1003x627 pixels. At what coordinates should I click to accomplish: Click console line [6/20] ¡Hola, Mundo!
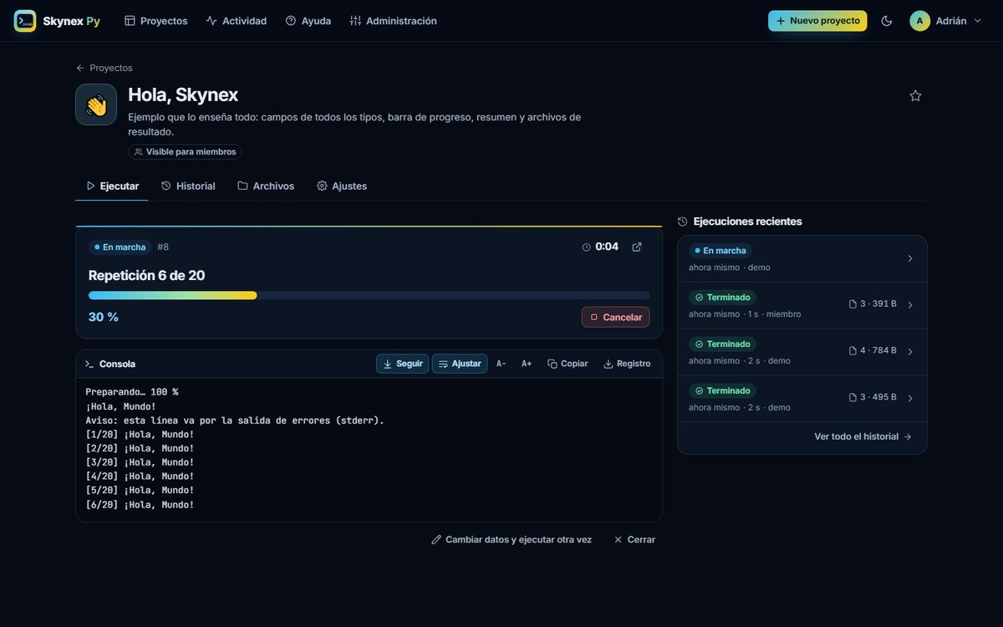[140, 505]
